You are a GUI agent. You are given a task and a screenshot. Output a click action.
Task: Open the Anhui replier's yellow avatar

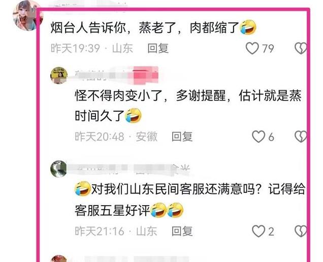coord(59,75)
